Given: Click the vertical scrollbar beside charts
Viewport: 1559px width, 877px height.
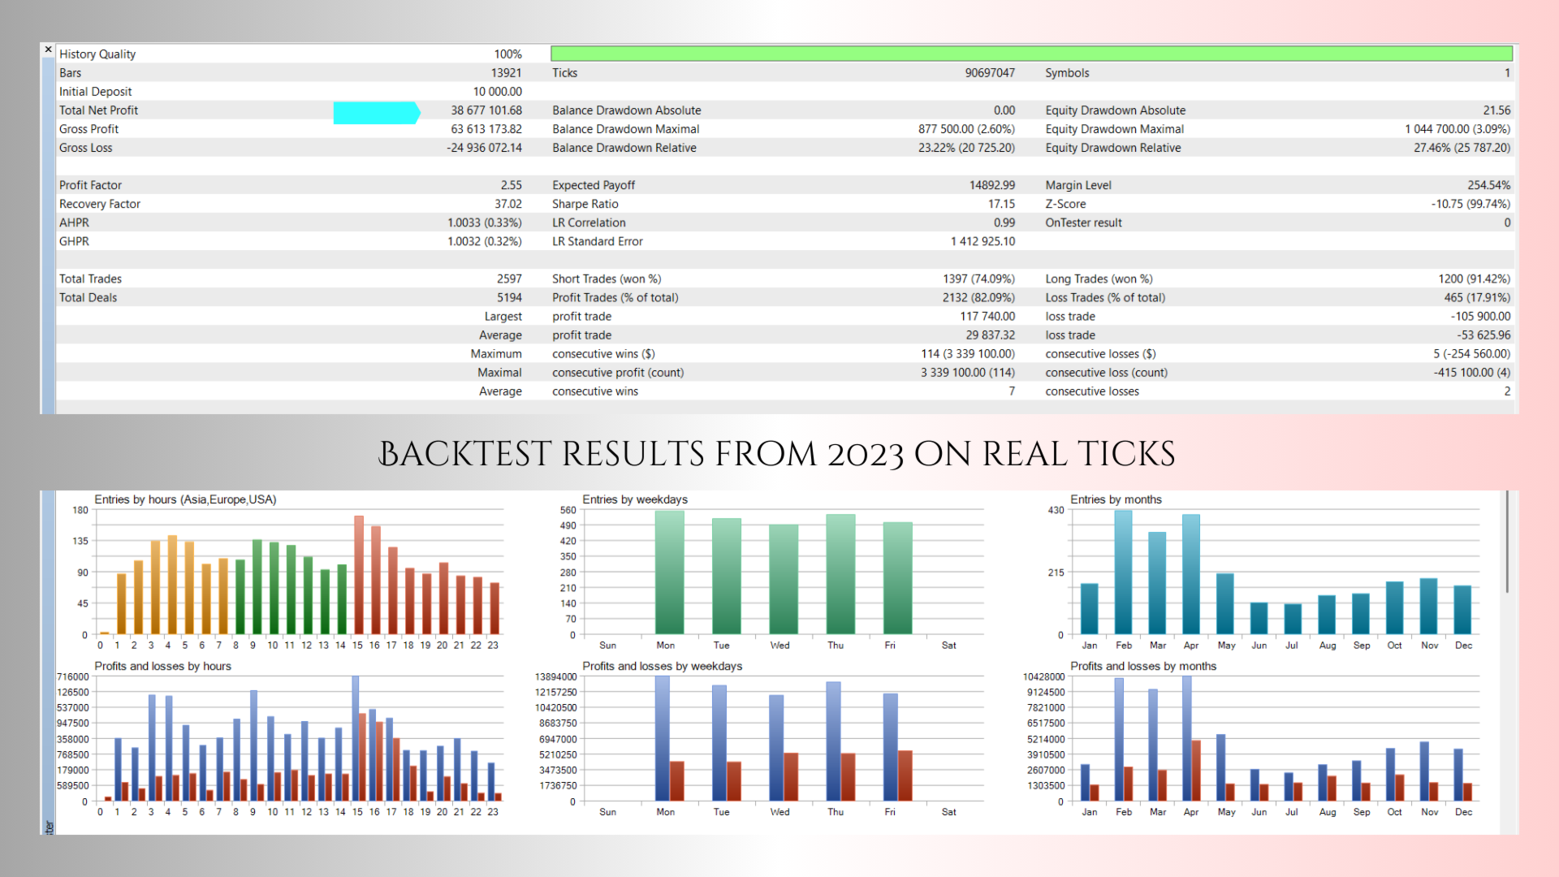Looking at the screenshot, I should point(1507,542).
